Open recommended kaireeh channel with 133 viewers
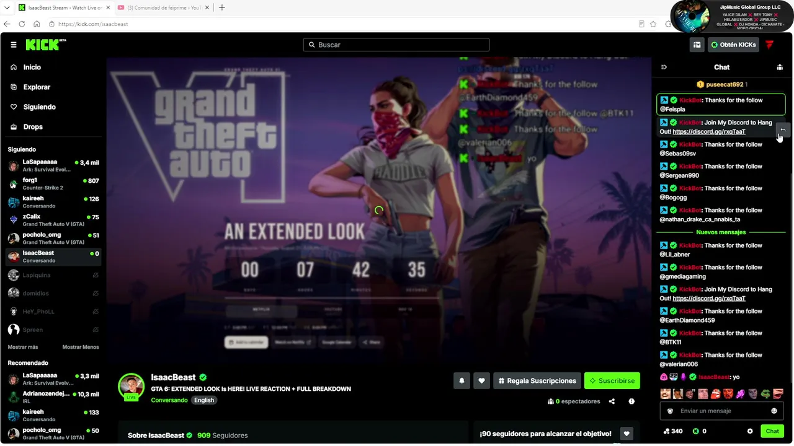Viewport: 794px width, 446px height. [x=53, y=415]
